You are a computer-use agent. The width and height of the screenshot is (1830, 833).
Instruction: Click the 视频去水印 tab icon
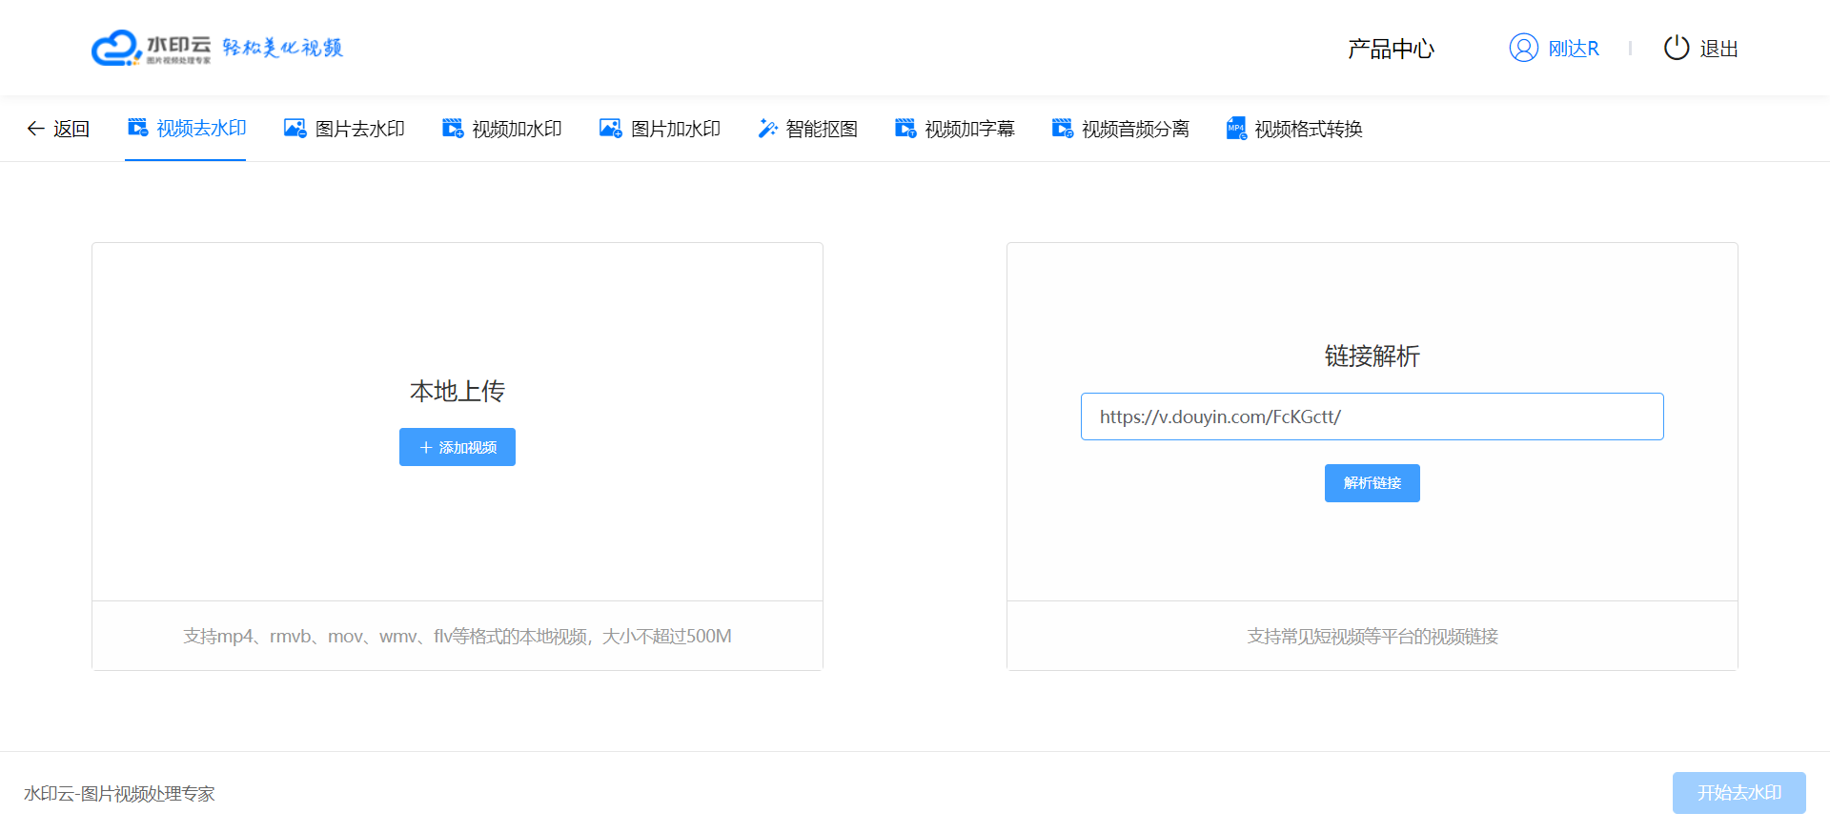point(138,128)
